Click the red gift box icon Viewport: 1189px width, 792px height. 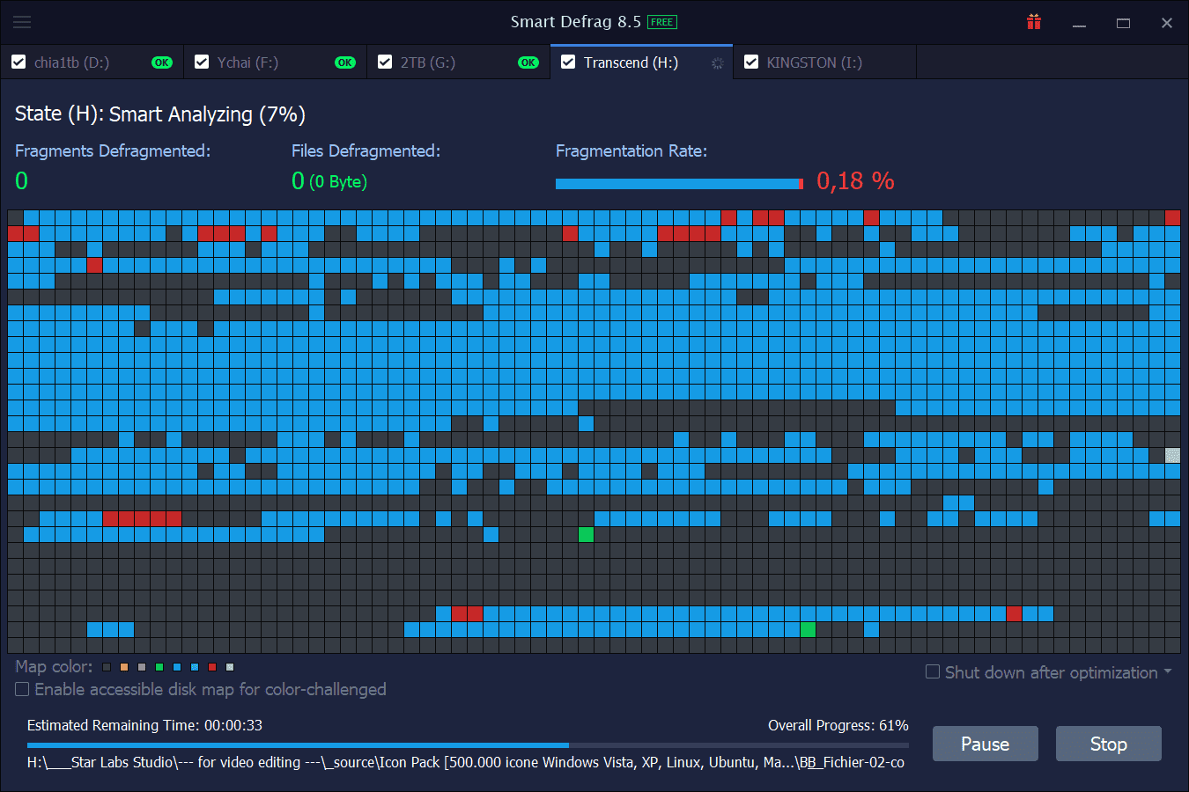pos(1034,22)
